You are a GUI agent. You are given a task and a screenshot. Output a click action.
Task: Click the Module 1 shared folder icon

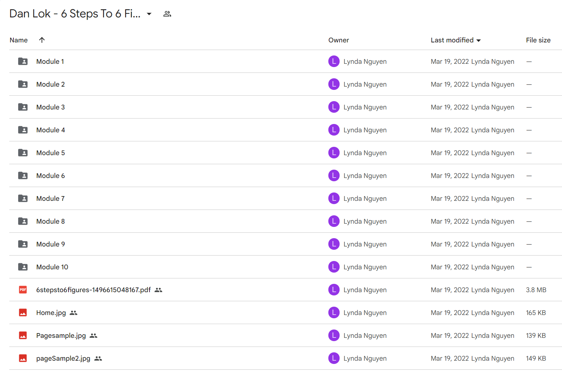23,61
